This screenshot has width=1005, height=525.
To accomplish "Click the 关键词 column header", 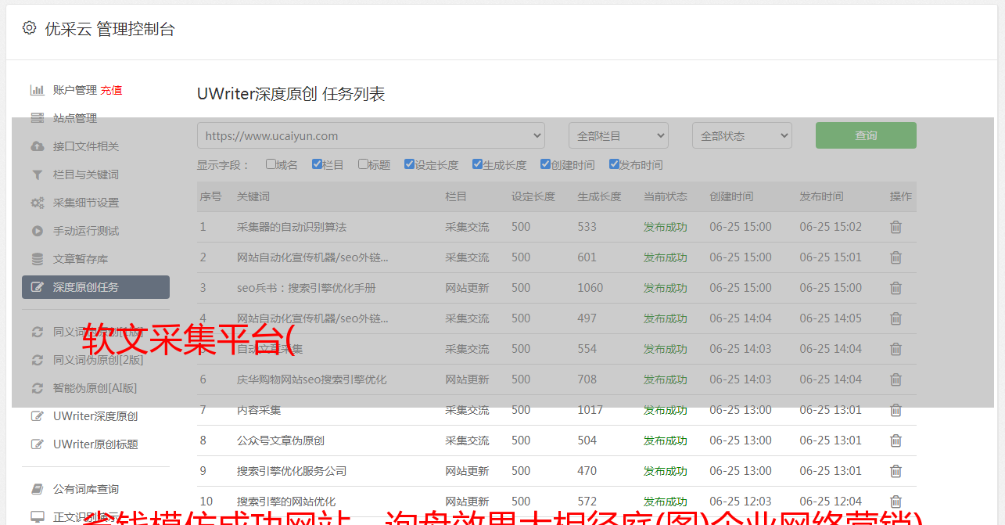I will [x=253, y=196].
